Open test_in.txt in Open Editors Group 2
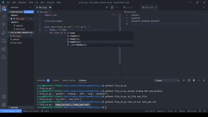Image resolution: width=208 pixels, height=117 pixels. 21,29
